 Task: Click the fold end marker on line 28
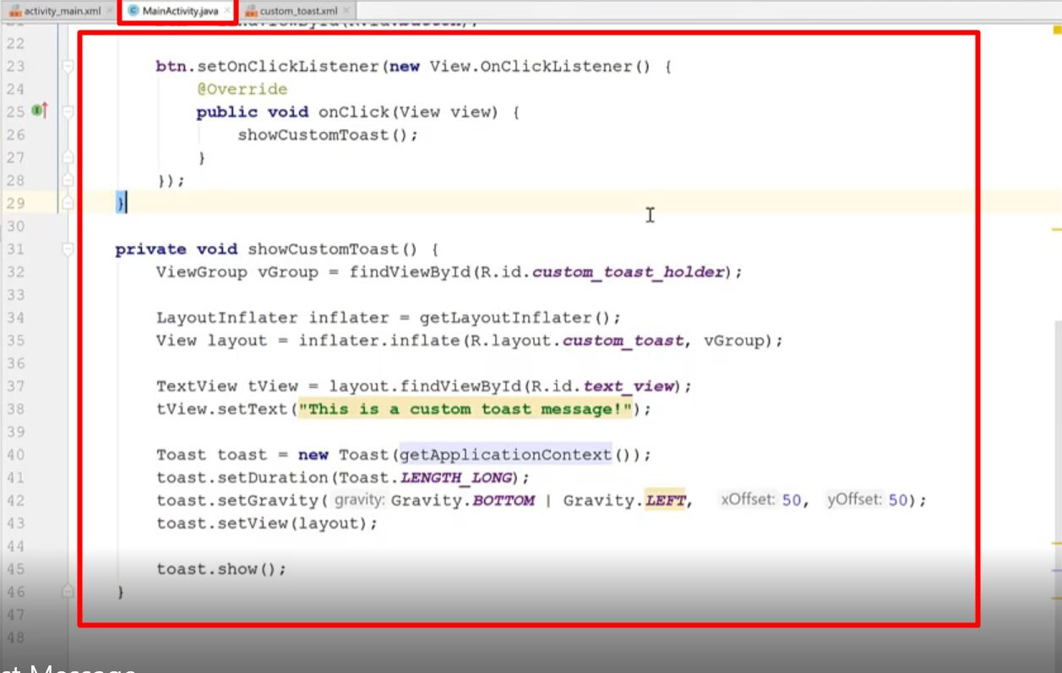[x=68, y=180]
